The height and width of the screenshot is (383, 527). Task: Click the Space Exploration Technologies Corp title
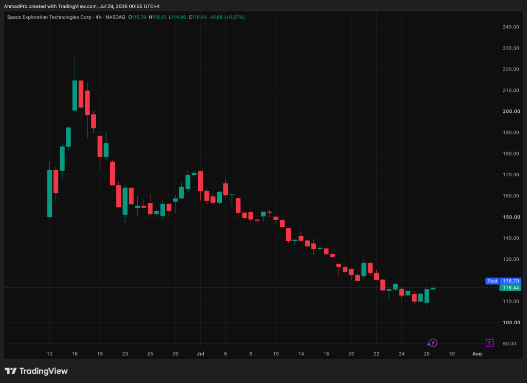click(49, 17)
